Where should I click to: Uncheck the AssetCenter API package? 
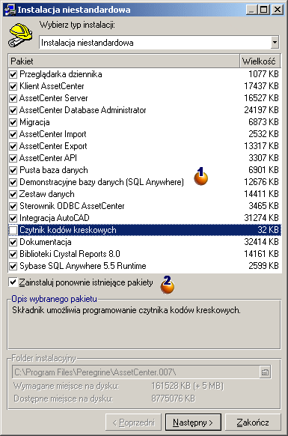13,158
